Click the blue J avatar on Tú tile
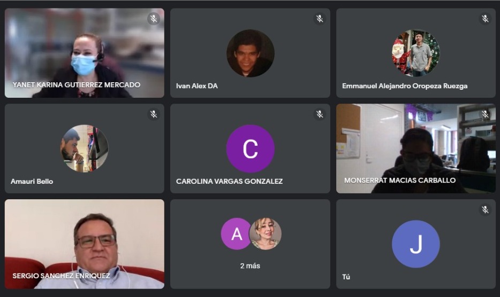The width and height of the screenshot is (500, 297). point(416,244)
